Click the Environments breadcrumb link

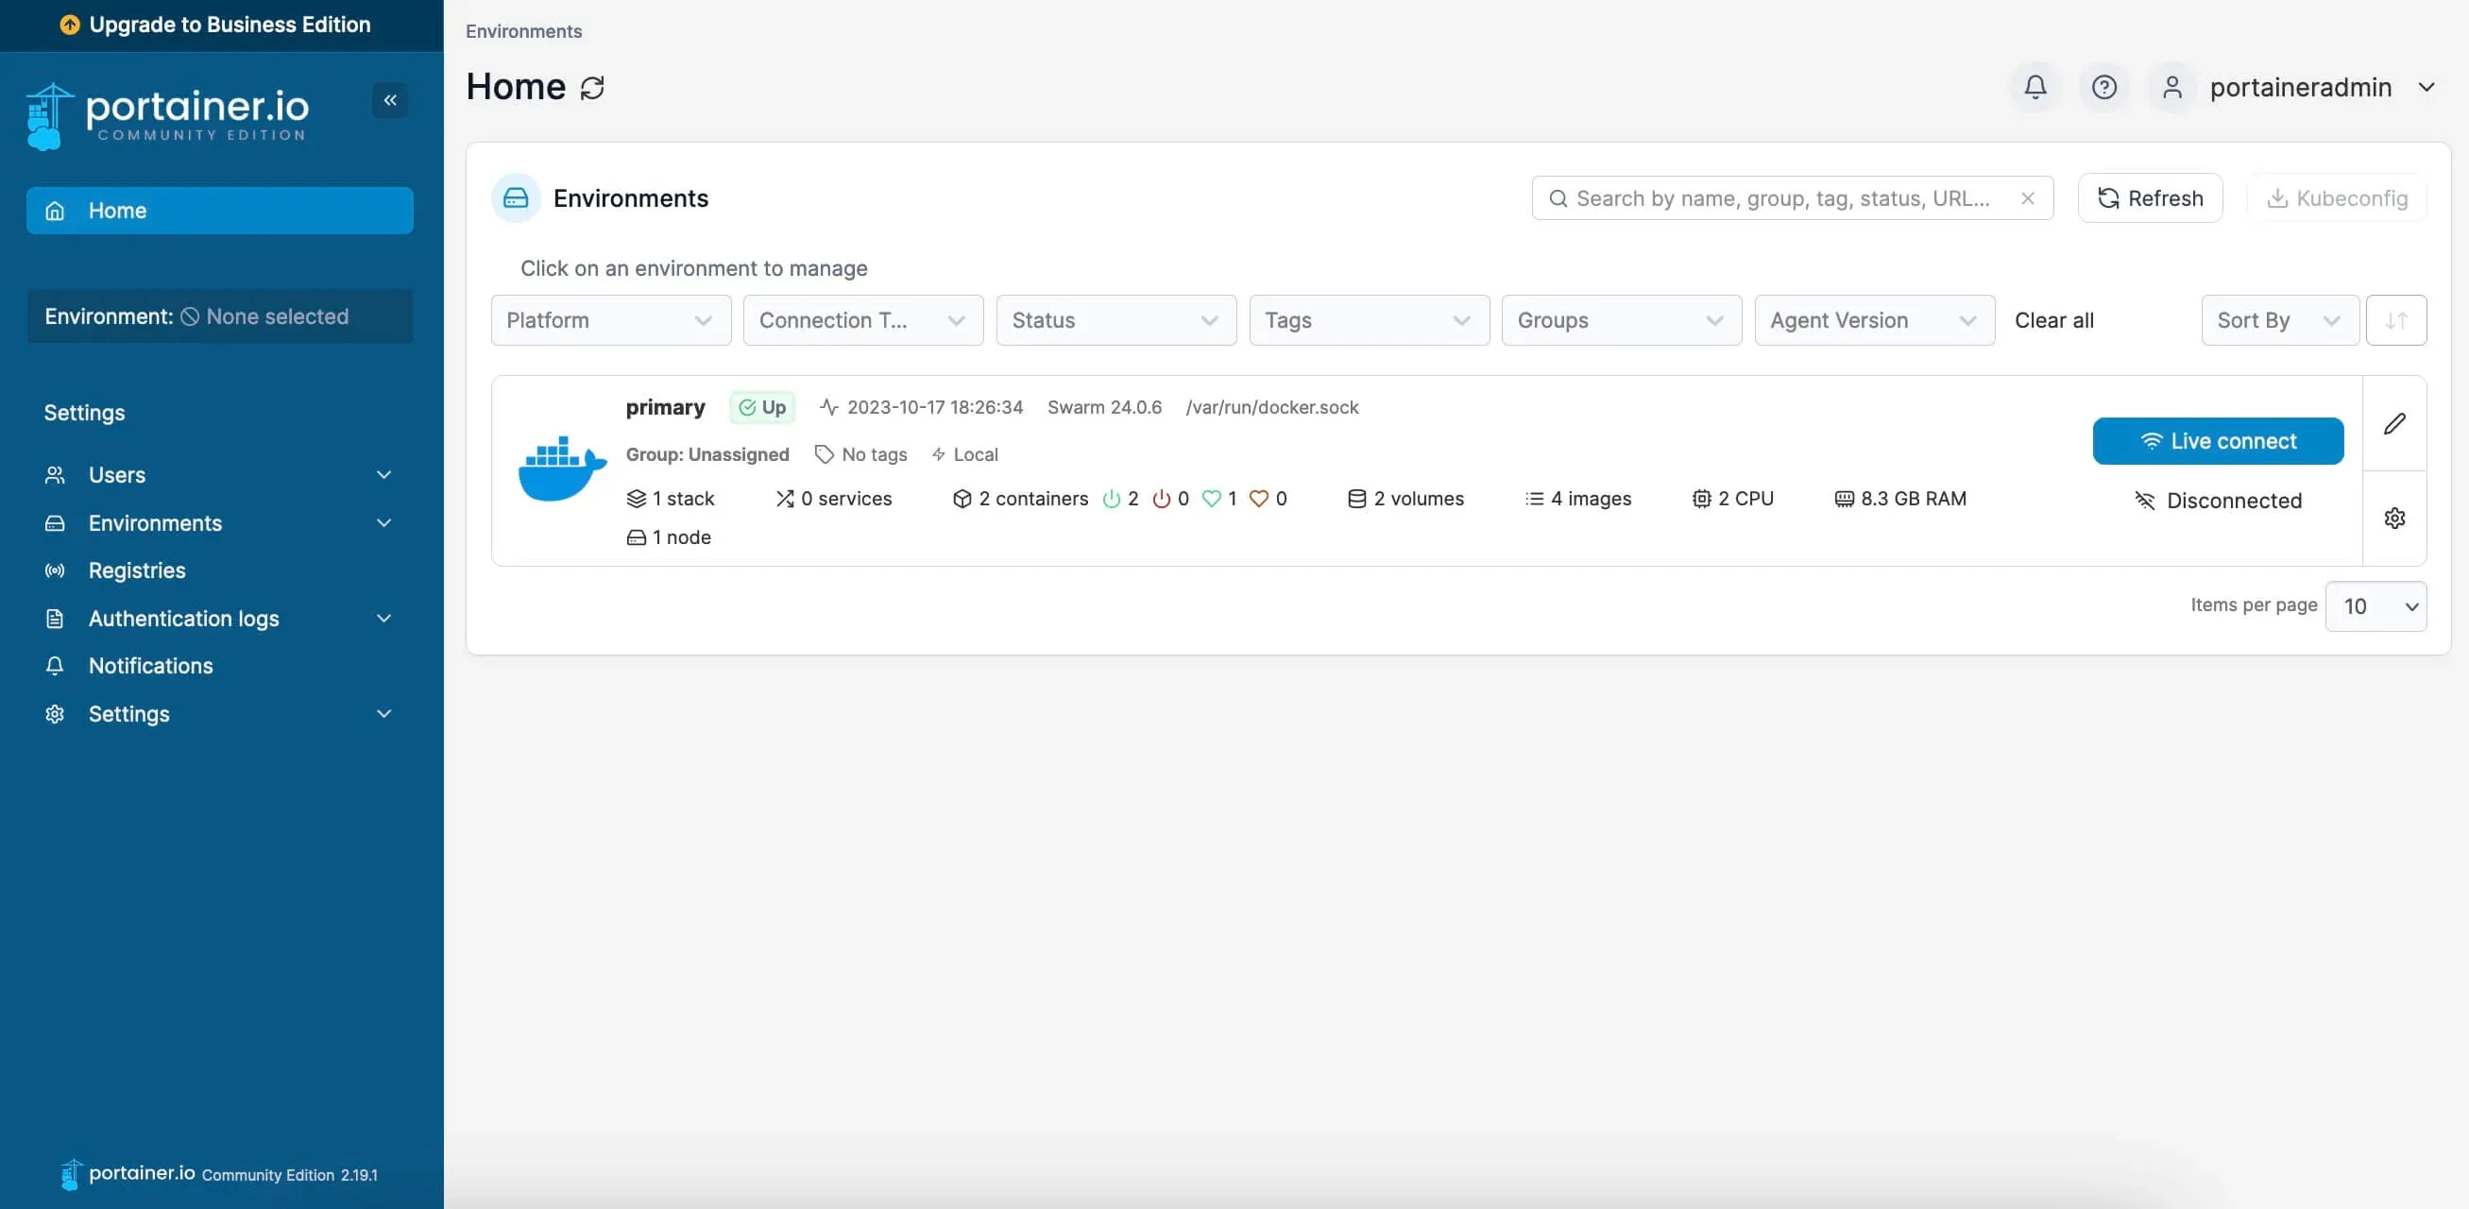[x=523, y=30]
